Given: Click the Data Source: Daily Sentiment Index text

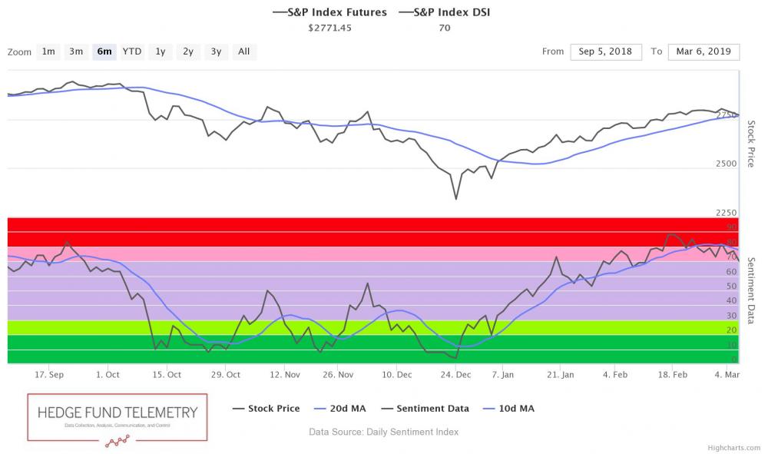Looking at the screenshot, I should pos(383,432).
